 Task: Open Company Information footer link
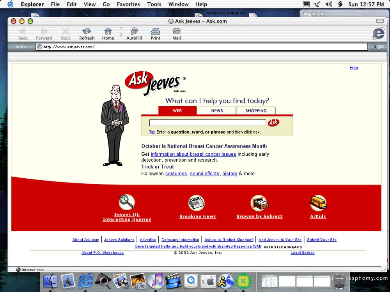pos(180,239)
